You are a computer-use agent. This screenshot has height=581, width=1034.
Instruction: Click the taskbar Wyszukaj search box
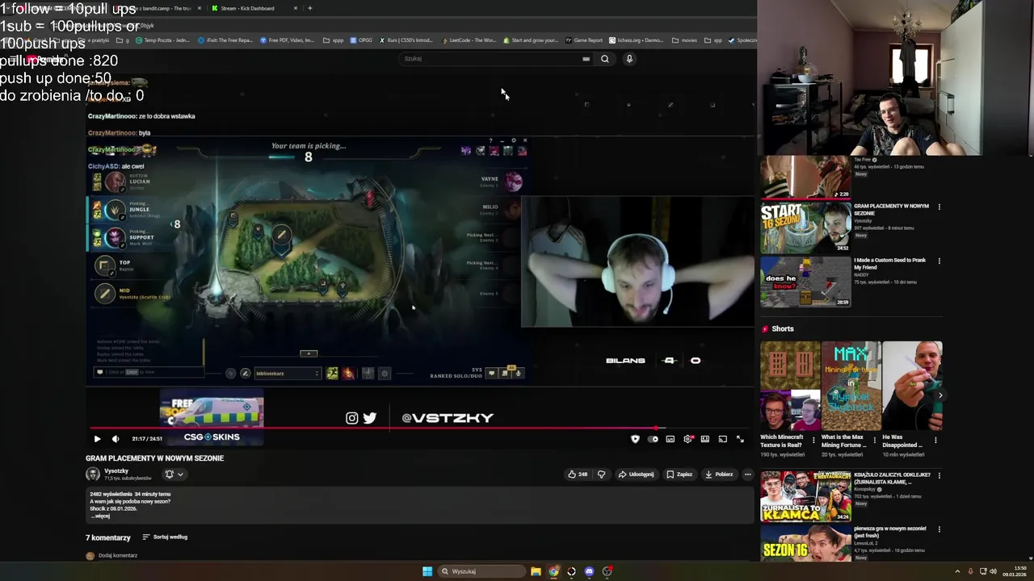[481, 571]
